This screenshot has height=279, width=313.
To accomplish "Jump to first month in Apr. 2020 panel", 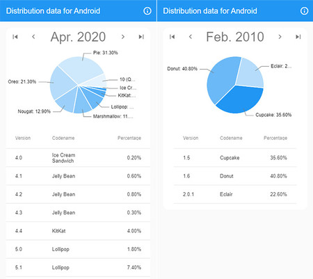I will pyautogui.click(x=15, y=37).
